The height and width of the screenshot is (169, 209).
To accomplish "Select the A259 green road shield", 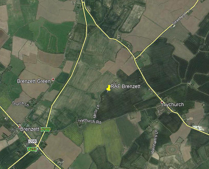I will coord(32,149).
